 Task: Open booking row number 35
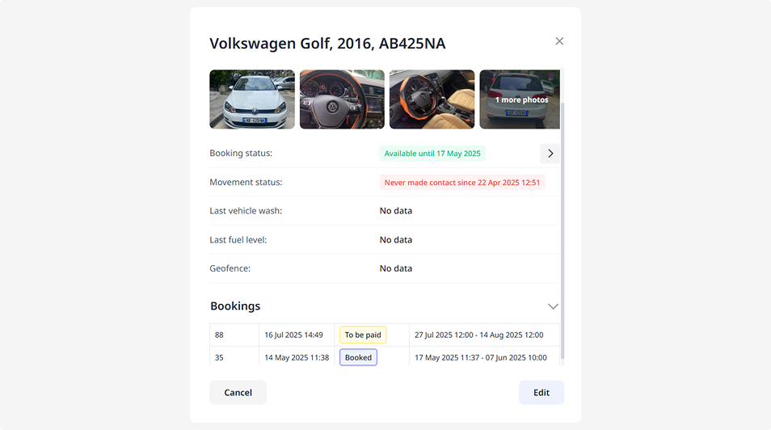click(220, 357)
